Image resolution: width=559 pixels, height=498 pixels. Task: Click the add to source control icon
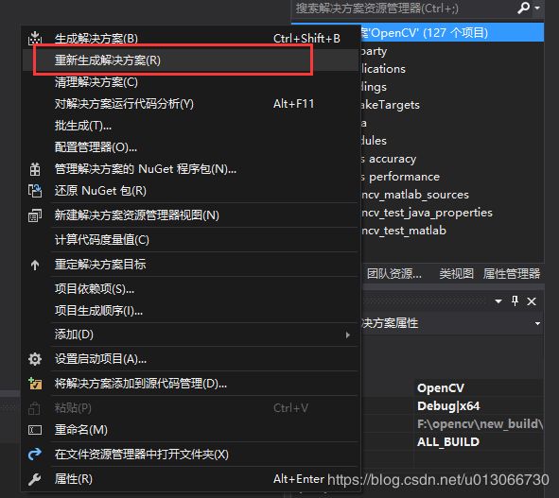[x=35, y=384]
